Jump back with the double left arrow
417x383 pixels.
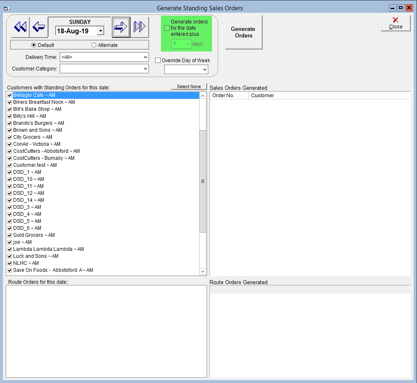[20, 27]
